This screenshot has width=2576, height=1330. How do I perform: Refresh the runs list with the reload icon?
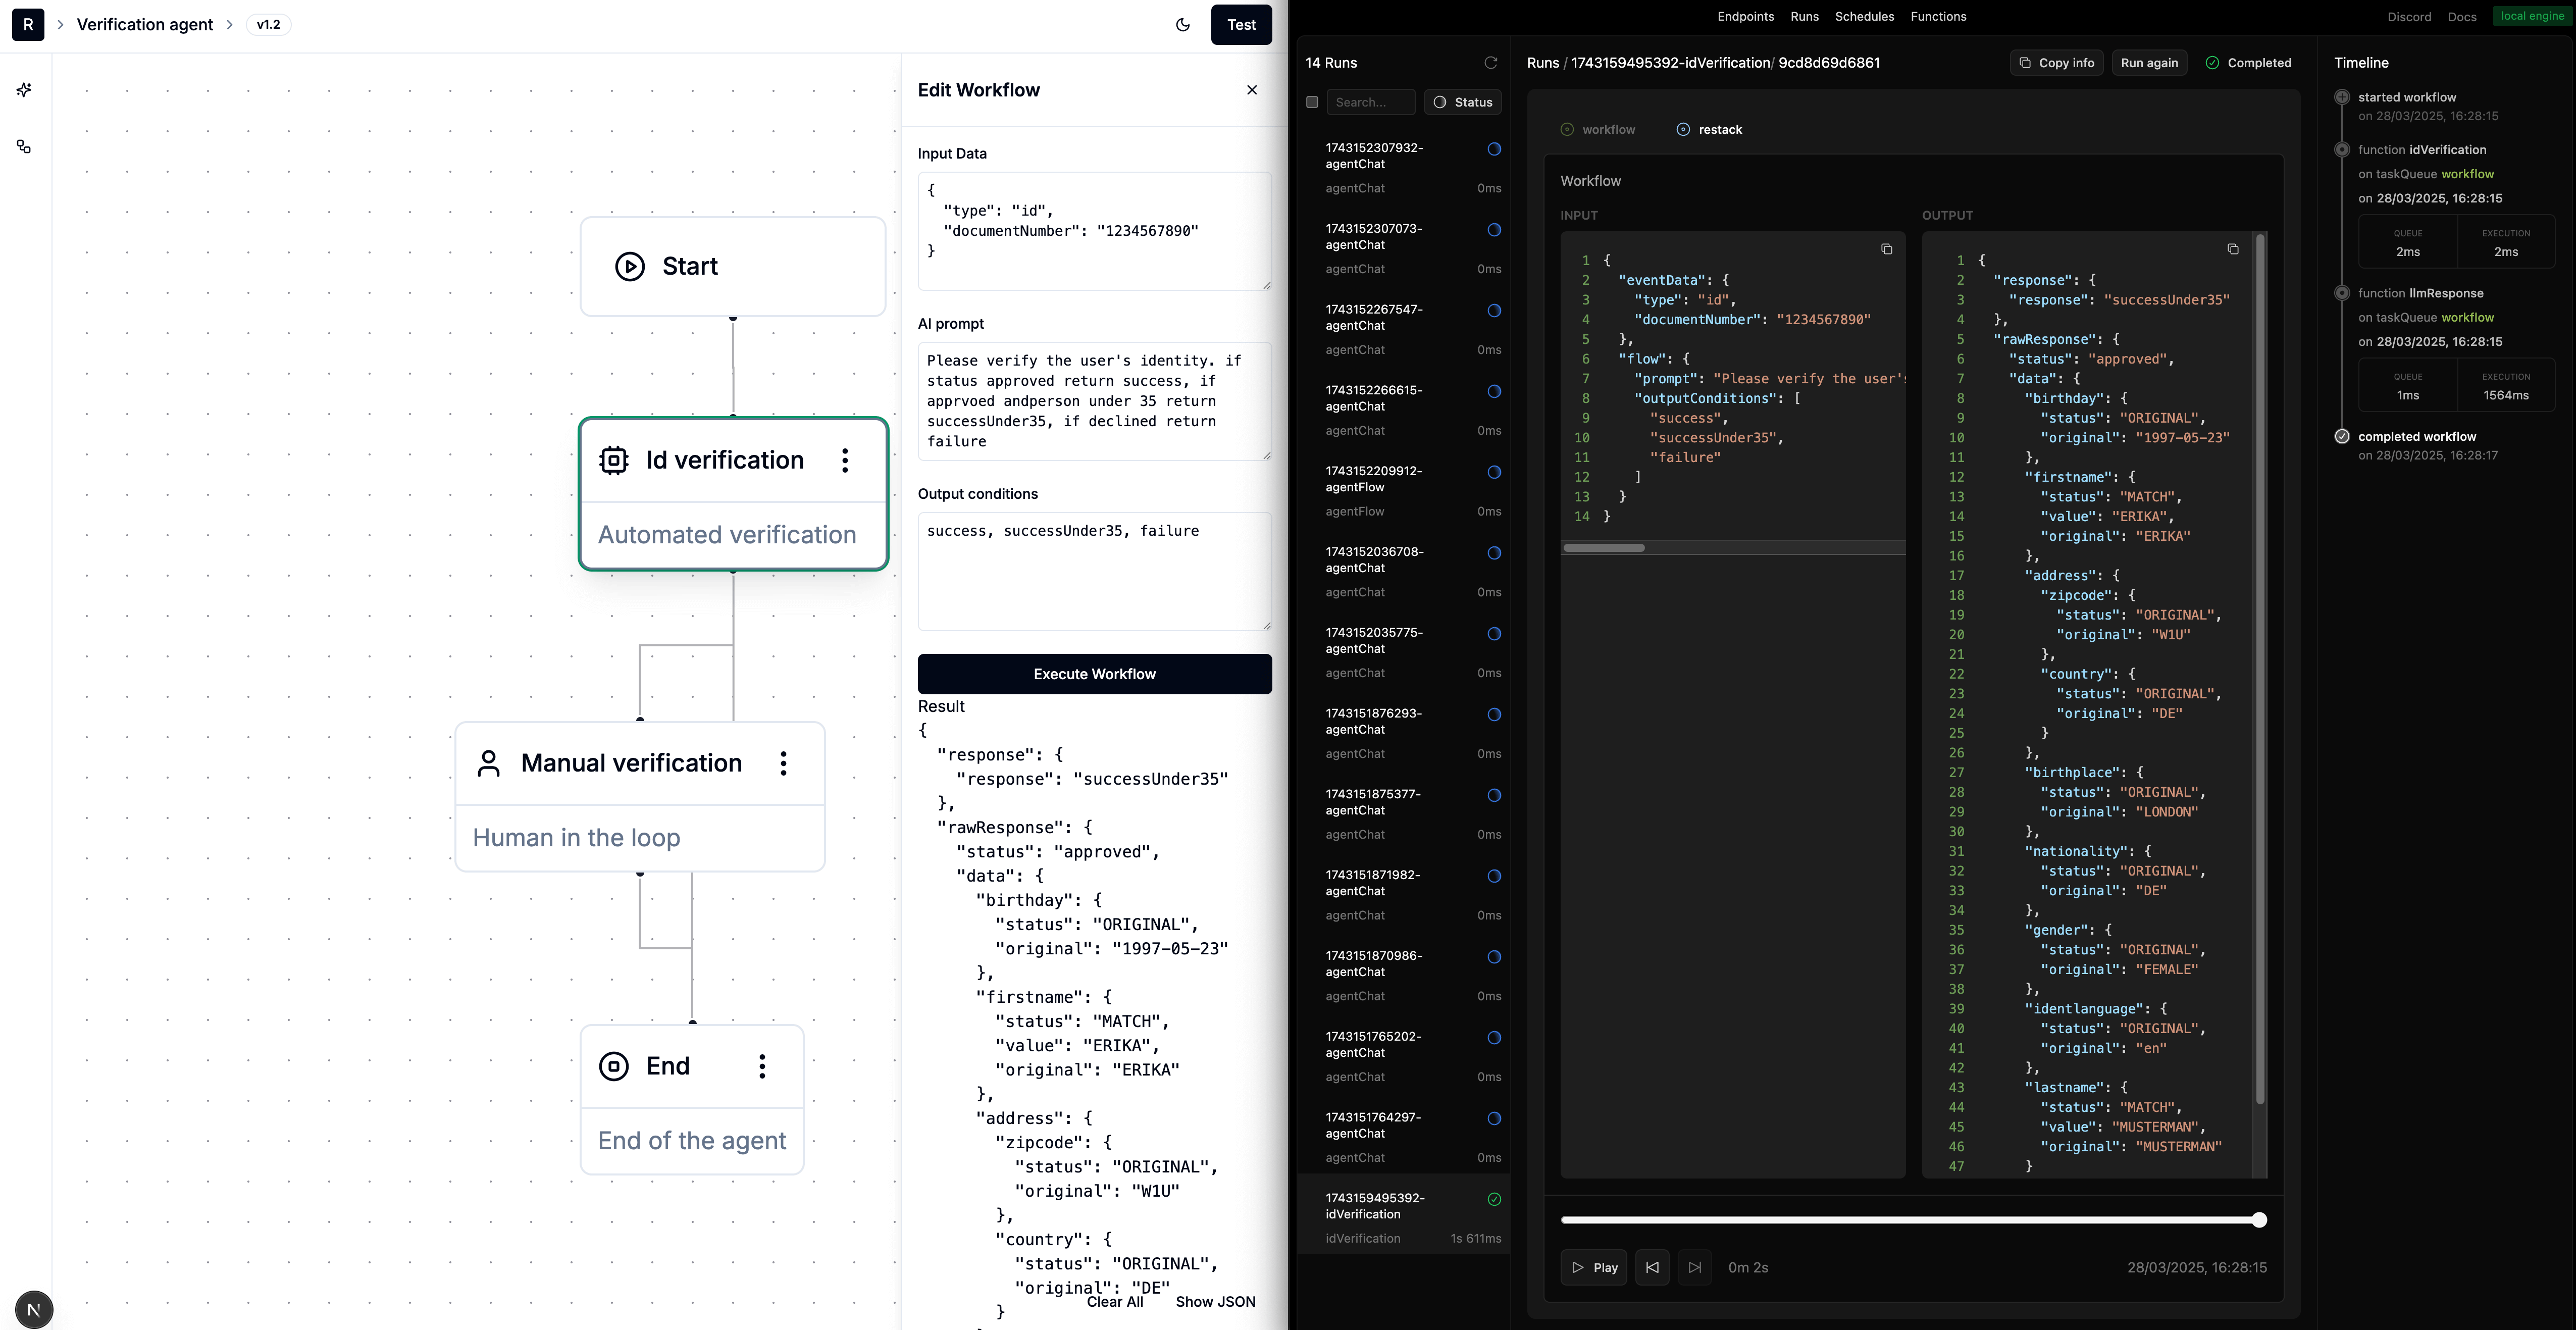point(1491,62)
